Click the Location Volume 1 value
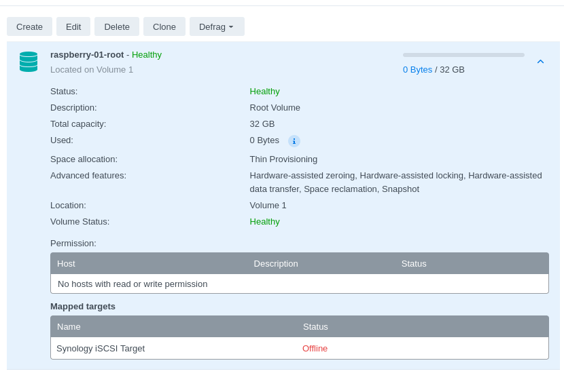Viewport: 564px width, 384px height. (268, 206)
